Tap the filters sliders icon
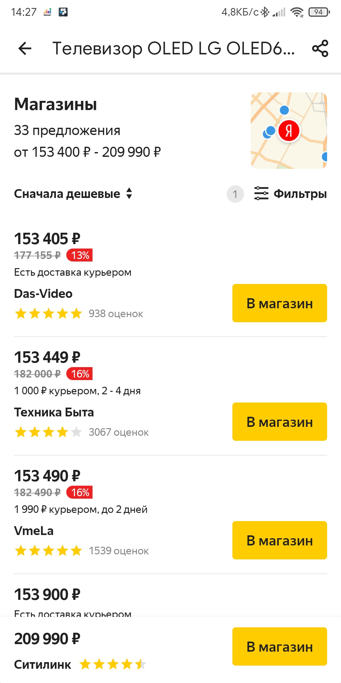 click(x=261, y=194)
